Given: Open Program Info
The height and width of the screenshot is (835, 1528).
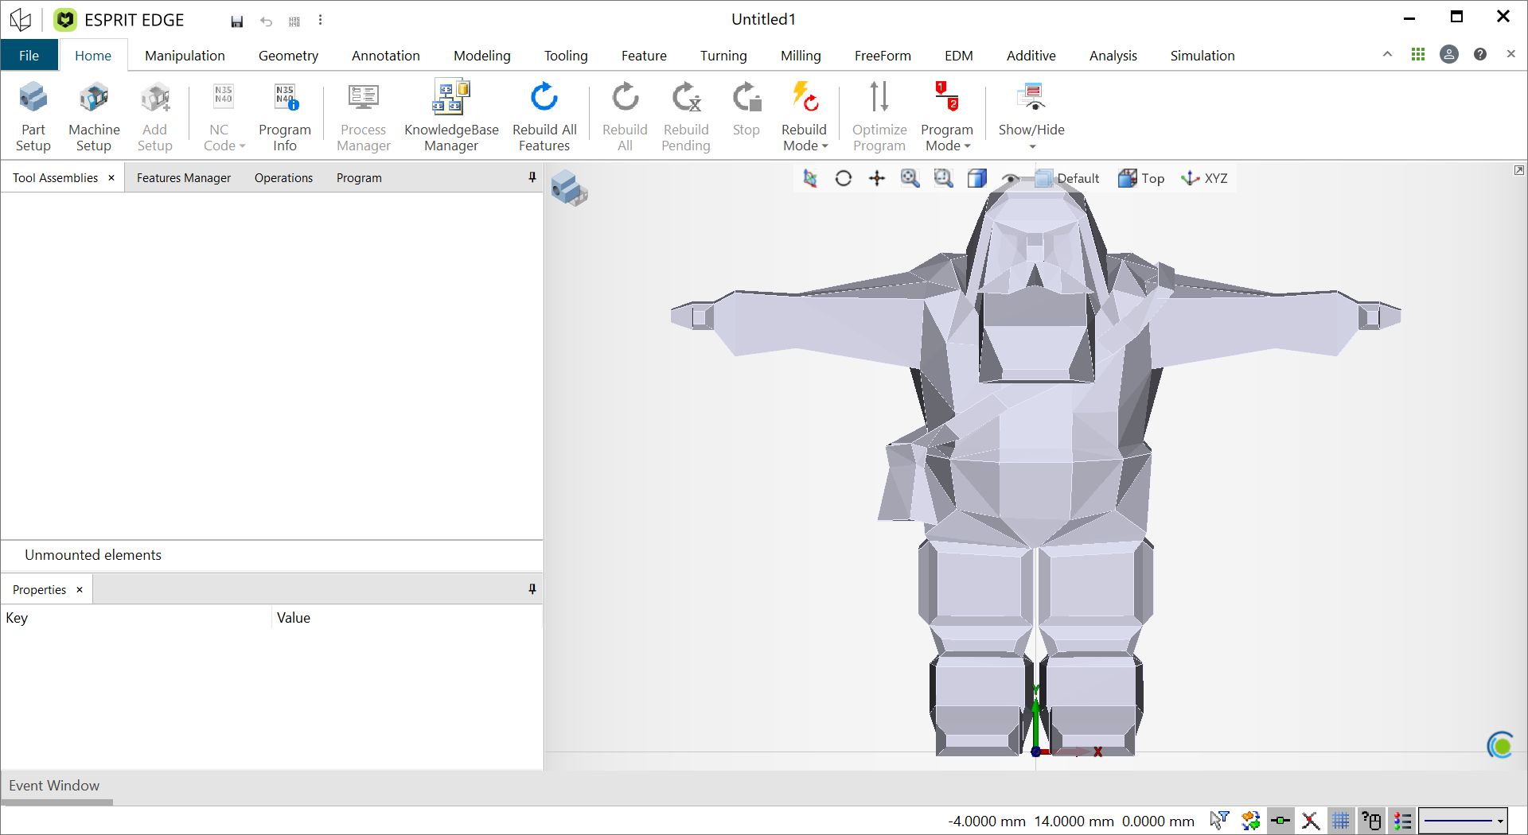Looking at the screenshot, I should tap(284, 116).
